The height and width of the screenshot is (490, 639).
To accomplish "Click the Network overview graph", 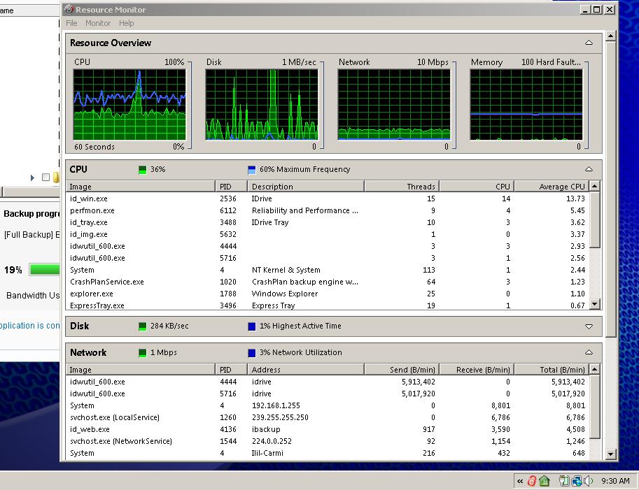I will coord(394,104).
